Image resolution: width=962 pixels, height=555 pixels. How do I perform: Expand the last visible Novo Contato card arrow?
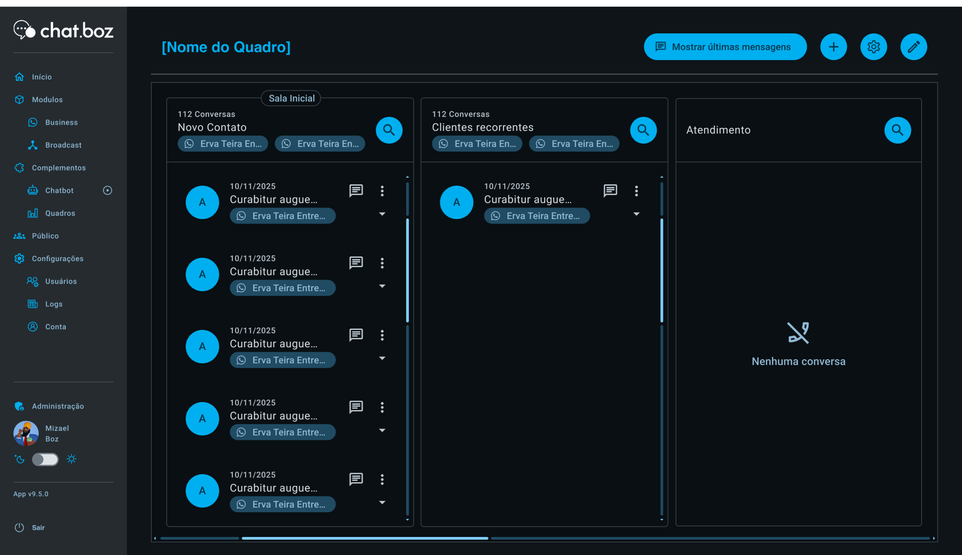point(382,502)
